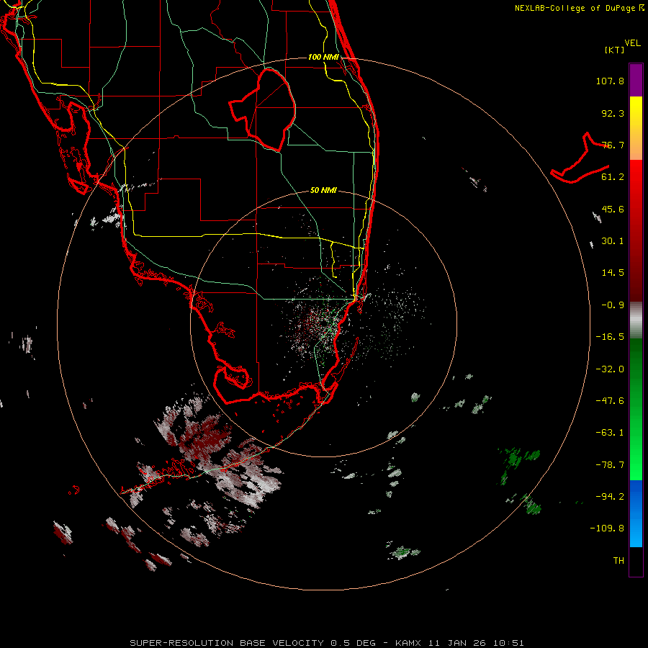Click the 61.2 scale value

(613, 177)
